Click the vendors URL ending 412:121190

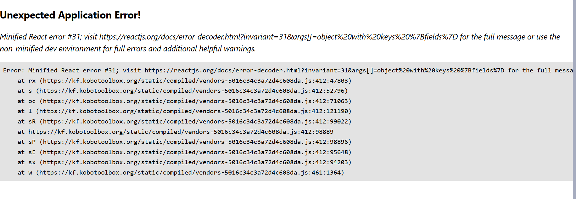click(x=193, y=111)
